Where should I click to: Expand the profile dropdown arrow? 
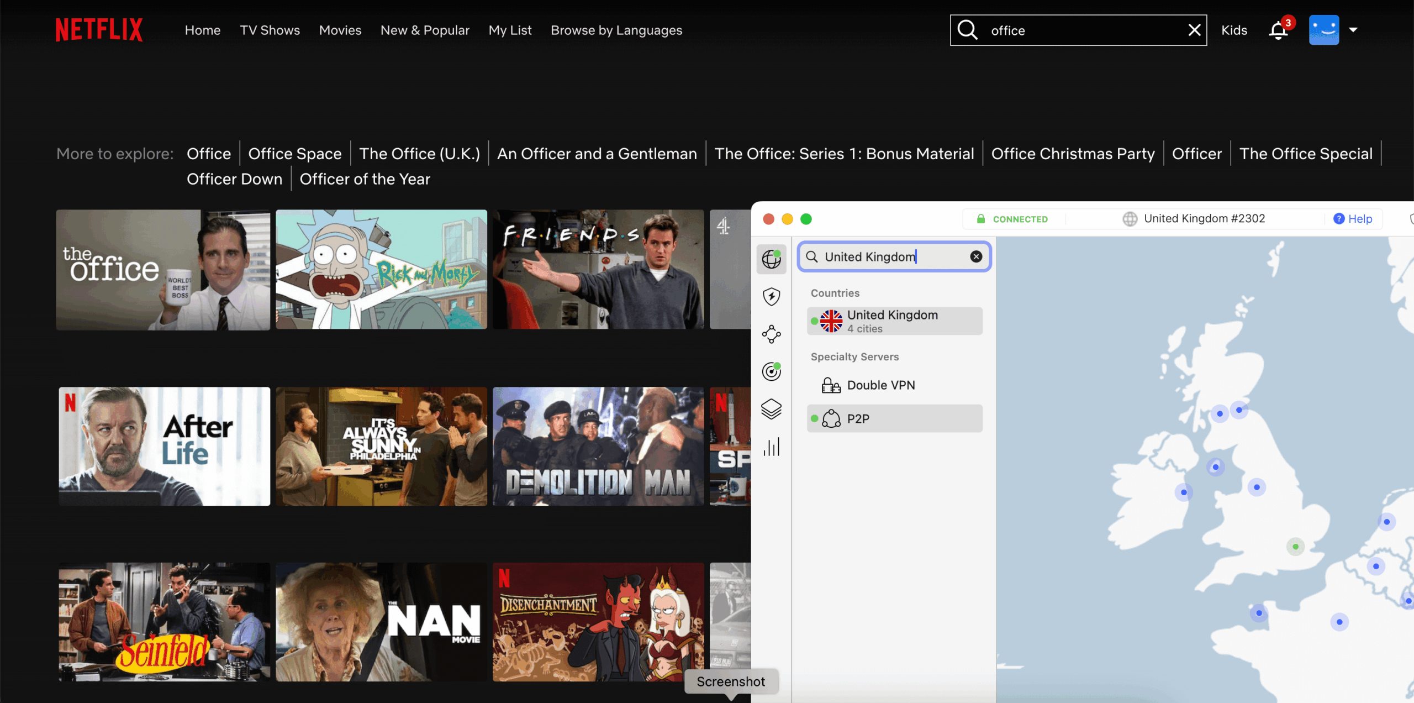pos(1353,30)
